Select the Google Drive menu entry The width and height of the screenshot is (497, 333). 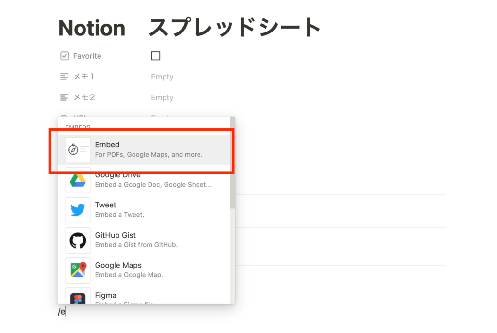point(141,180)
